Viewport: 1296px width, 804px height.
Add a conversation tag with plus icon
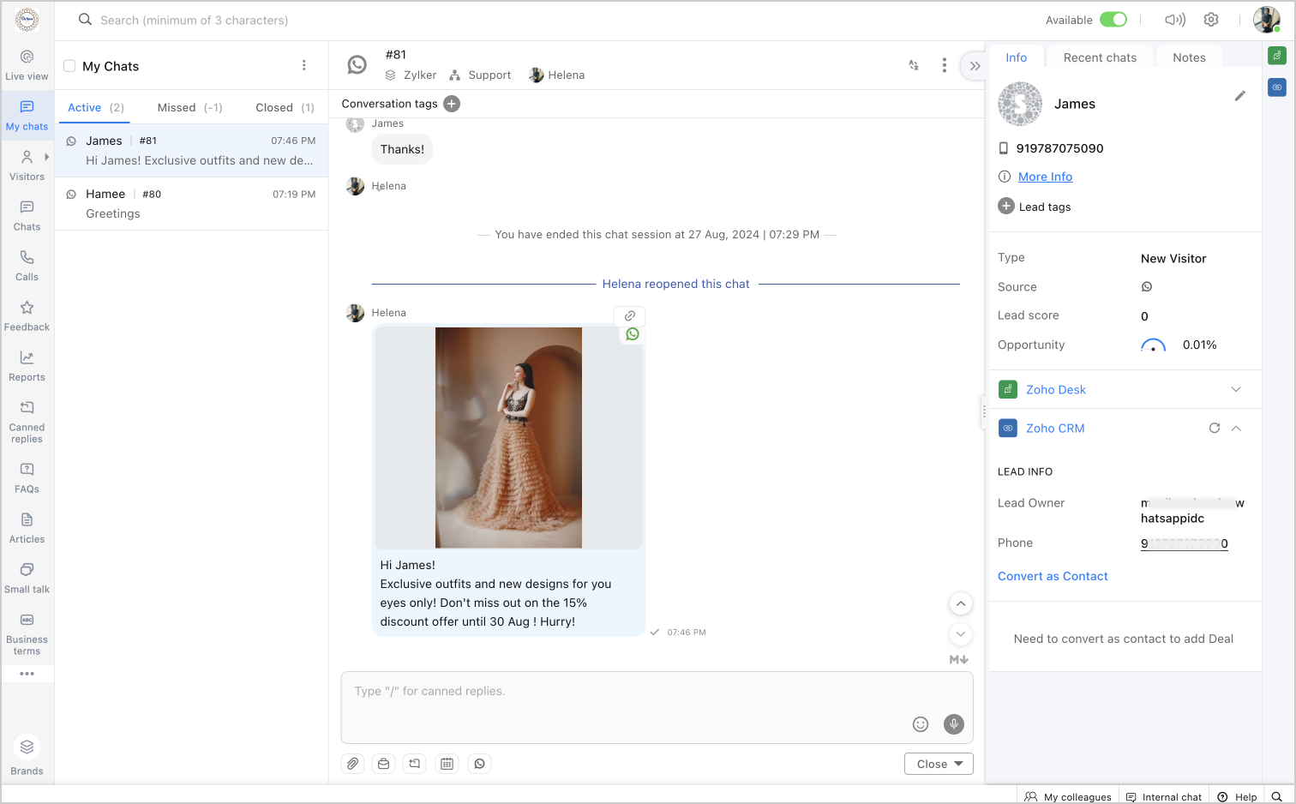pyautogui.click(x=452, y=104)
